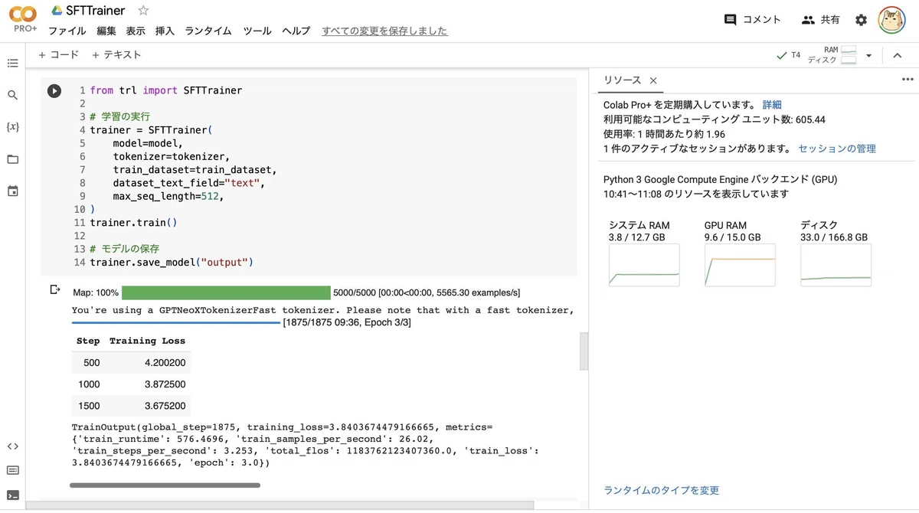Open the ヘルプ menu
The width and height of the screenshot is (919, 513).
pos(296,31)
